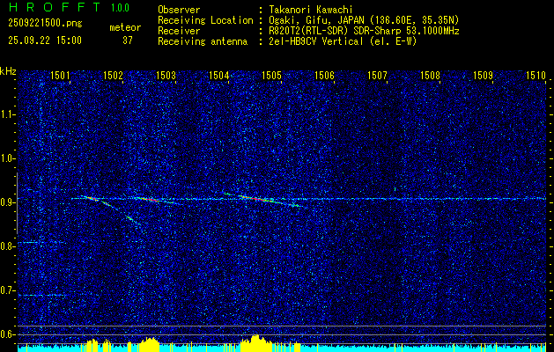This screenshot has height=352, width=554.
Task: Click the 1503 time marker
Action: [x=166, y=75]
